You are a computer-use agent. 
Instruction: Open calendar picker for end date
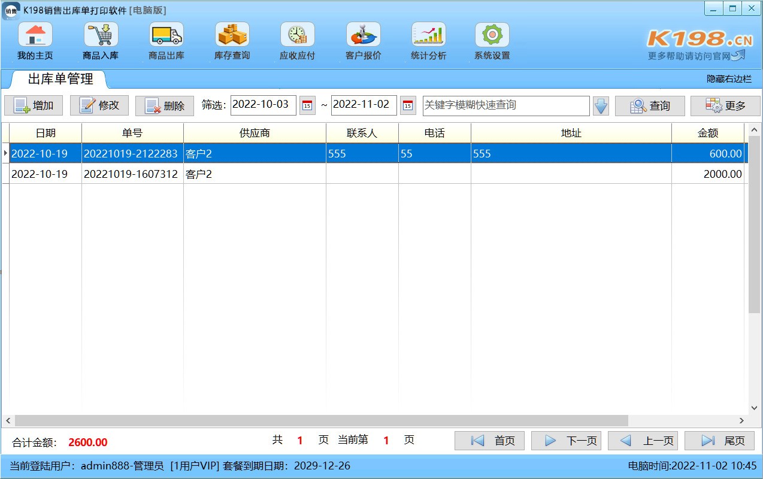(408, 106)
